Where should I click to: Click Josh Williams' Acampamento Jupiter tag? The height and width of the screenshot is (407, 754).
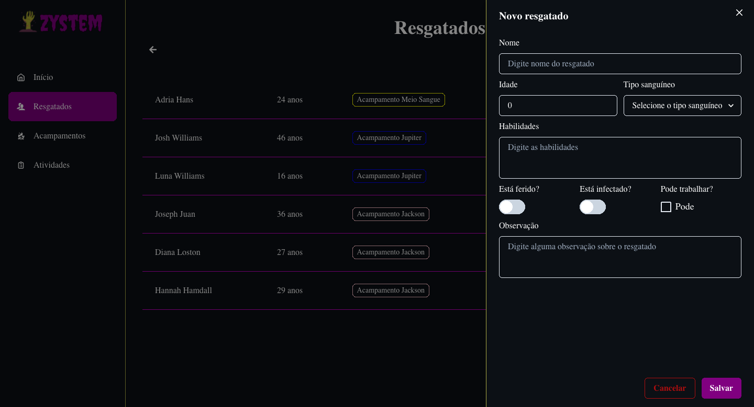[389, 138]
